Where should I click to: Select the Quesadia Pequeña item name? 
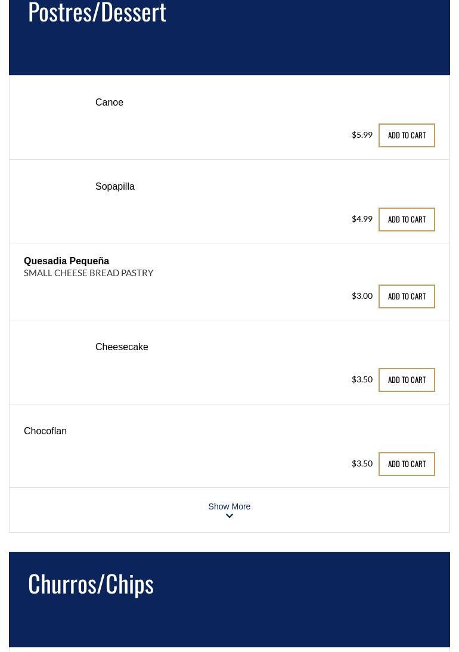tap(66, 261)
